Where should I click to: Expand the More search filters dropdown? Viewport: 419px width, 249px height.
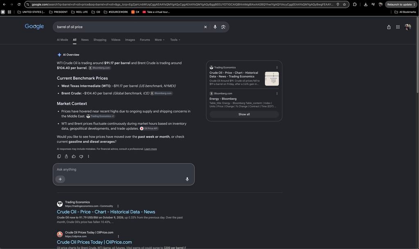click(160, 40)
